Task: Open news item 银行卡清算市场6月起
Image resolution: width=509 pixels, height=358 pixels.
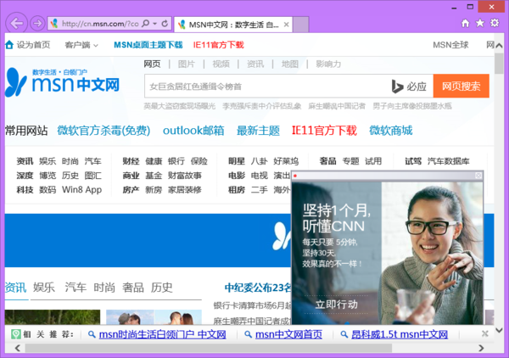Action: (x=252, y=305)
